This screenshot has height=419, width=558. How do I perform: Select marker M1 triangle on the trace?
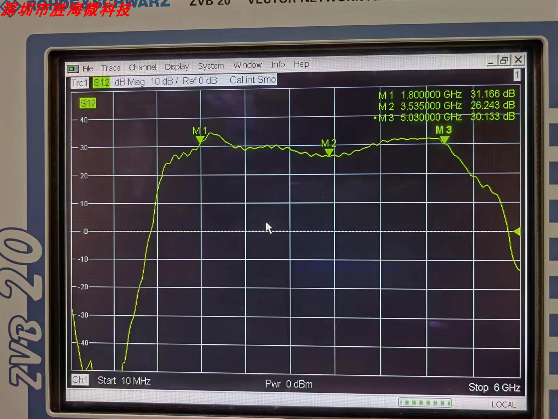click(200, 139)
